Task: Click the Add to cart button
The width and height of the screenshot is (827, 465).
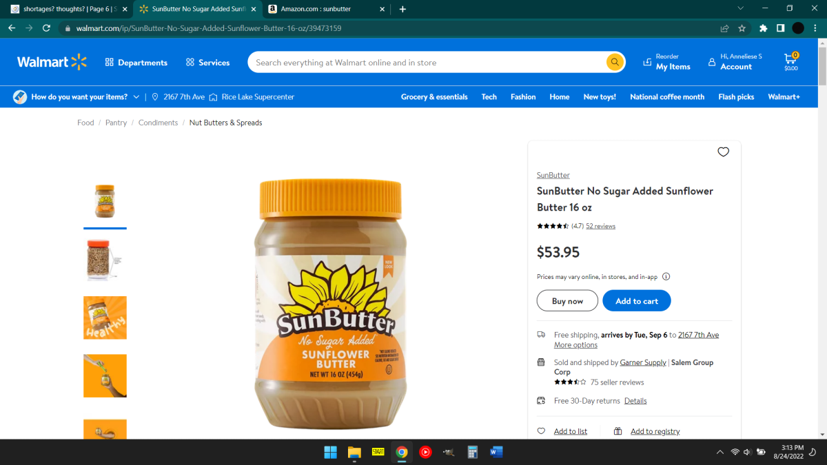Action: (x=636, y=301)
